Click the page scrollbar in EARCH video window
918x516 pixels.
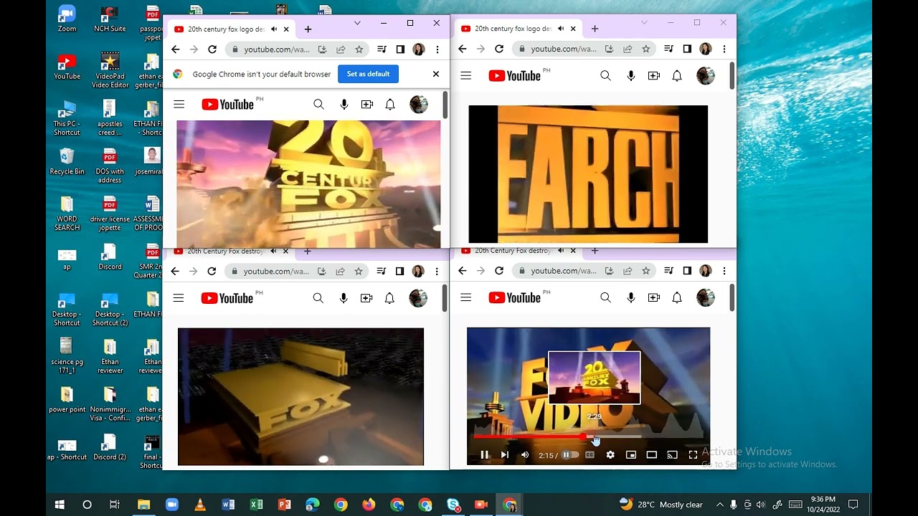click(x=732, y=76)
